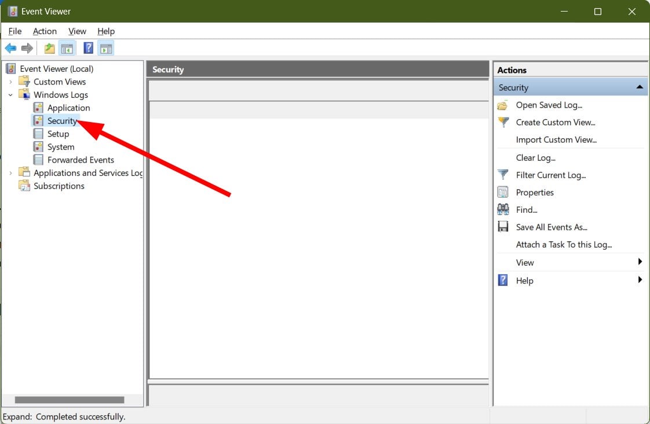Click the Back arrow toolbar icon
650x424 pixels.
pos(11,49)
